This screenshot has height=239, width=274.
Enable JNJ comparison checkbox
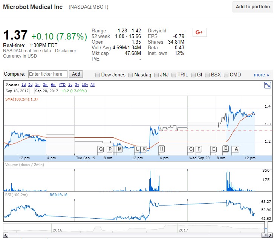click(x=156, y=75)
